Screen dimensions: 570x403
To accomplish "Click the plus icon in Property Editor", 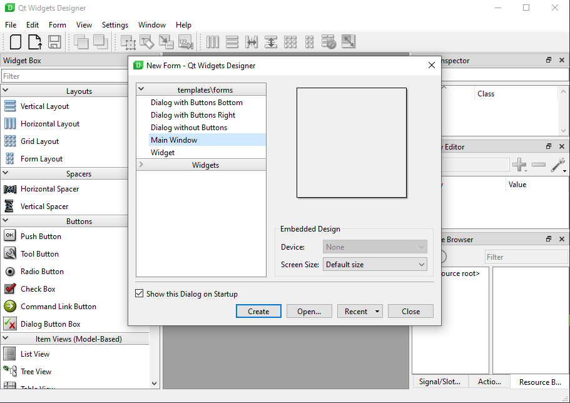I will point(519,165).
